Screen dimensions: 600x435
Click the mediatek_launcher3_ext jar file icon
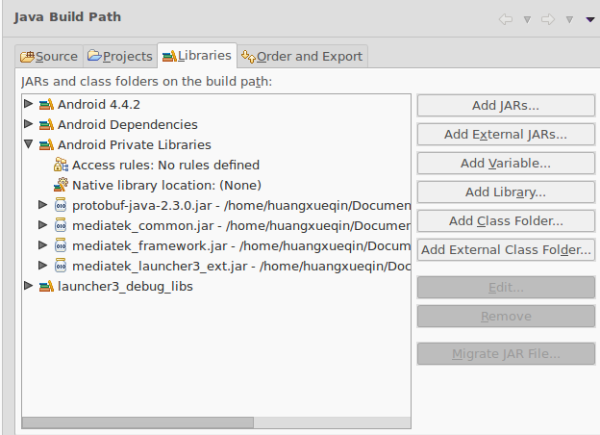[x=61, y=266]
